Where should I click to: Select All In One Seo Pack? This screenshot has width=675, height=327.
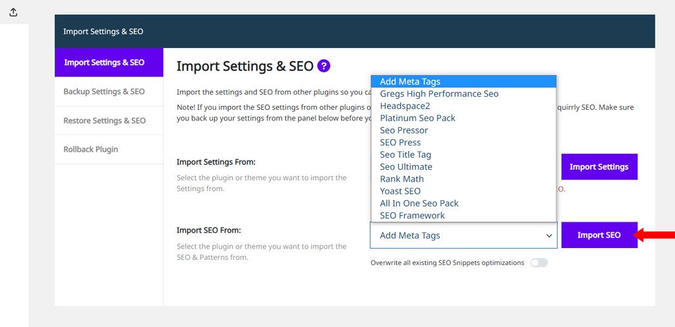click(x=463, y=203)
